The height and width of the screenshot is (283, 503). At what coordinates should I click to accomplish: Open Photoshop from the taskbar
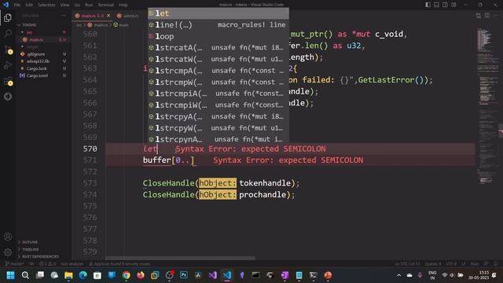pos(184,275)
